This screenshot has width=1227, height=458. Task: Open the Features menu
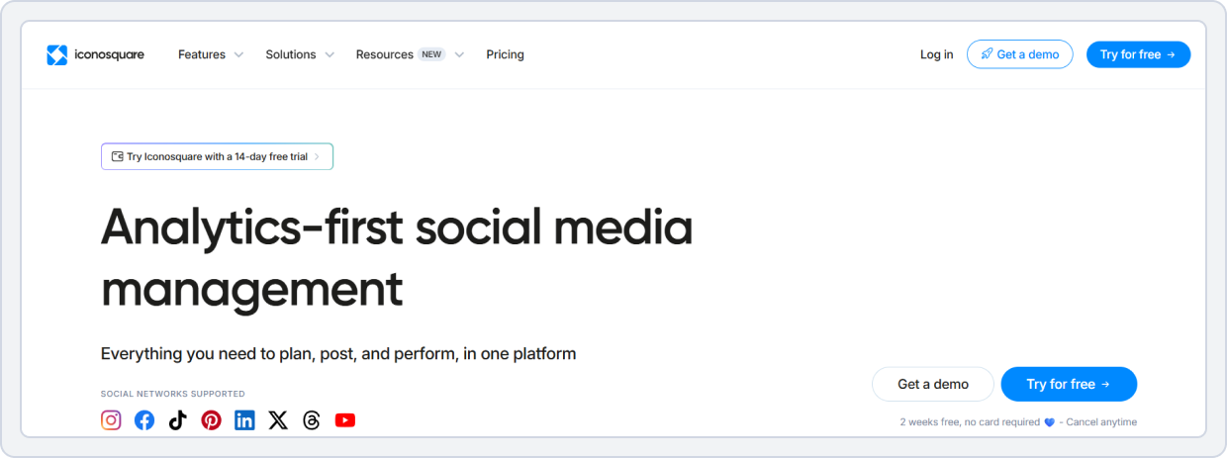click(202, 54)
